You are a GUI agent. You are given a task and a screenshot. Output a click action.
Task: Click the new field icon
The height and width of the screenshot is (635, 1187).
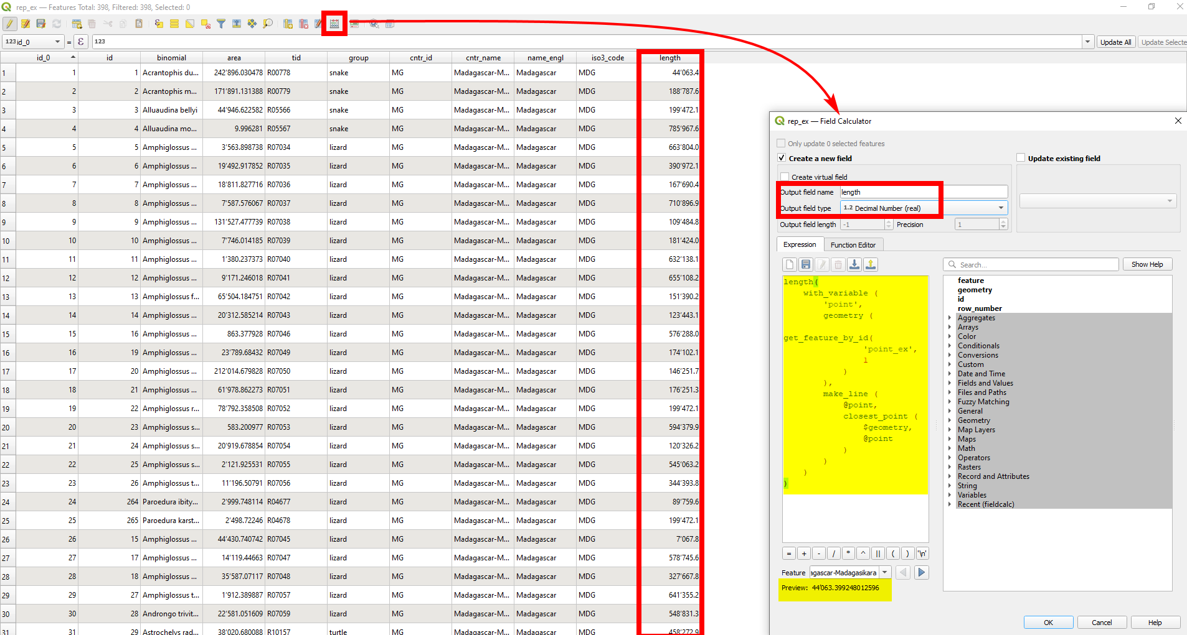[x=288, y=24]
